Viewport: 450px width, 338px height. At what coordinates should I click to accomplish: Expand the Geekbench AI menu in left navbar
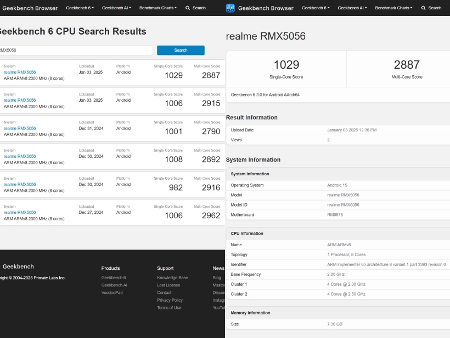pos(116,8)
